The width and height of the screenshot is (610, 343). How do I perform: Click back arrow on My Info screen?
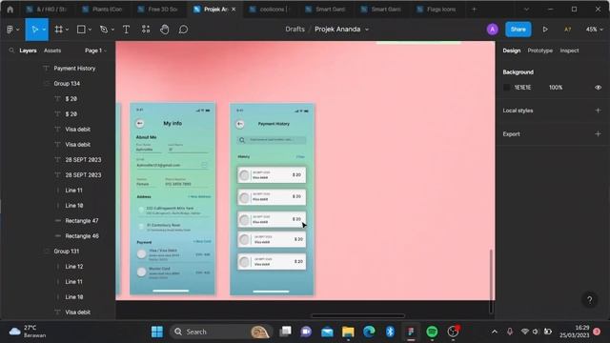click(140, 123)
